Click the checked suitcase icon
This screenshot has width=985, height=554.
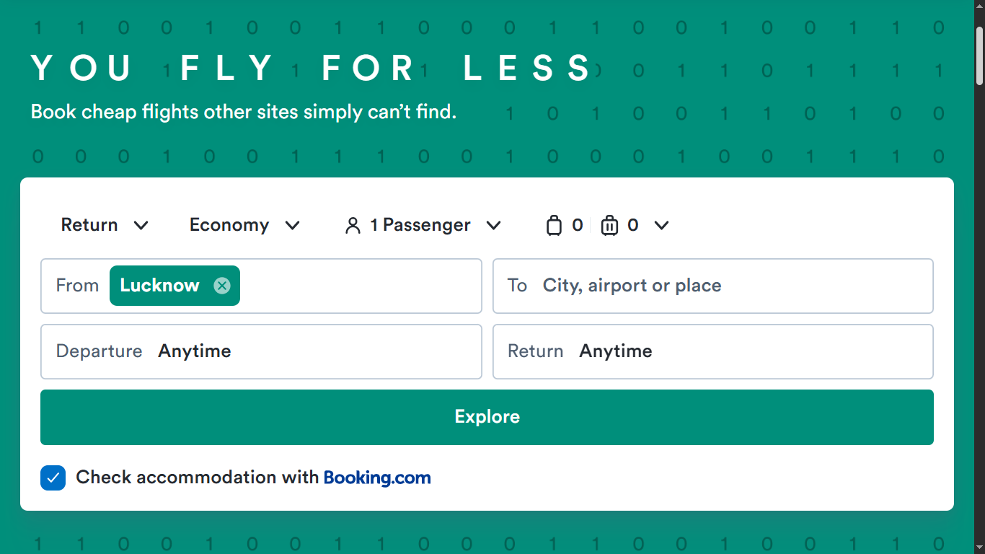[x=609, y=226]
